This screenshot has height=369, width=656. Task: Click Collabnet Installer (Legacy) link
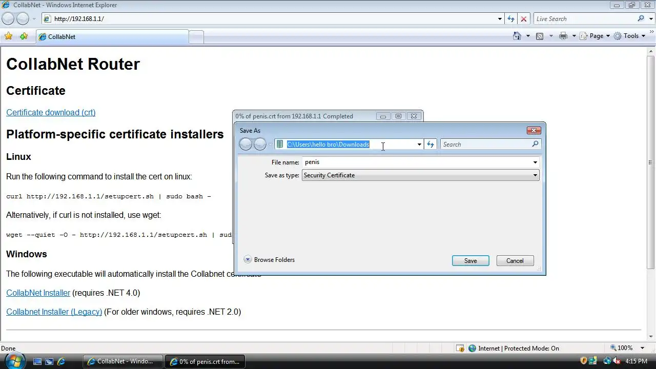54,312
